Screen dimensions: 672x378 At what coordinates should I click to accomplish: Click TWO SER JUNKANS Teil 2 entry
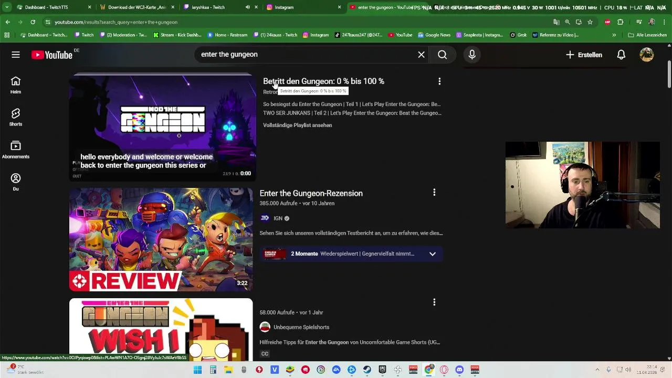click(352, 113)
